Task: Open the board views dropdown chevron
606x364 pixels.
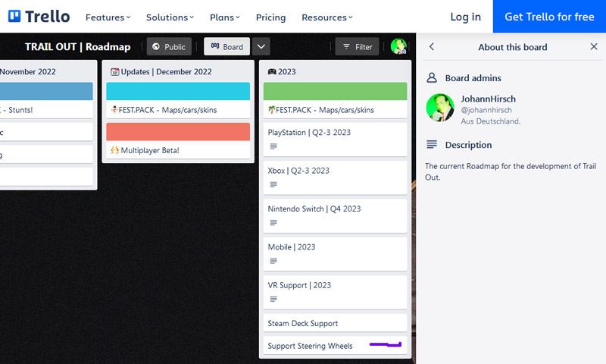Action: 261,46
